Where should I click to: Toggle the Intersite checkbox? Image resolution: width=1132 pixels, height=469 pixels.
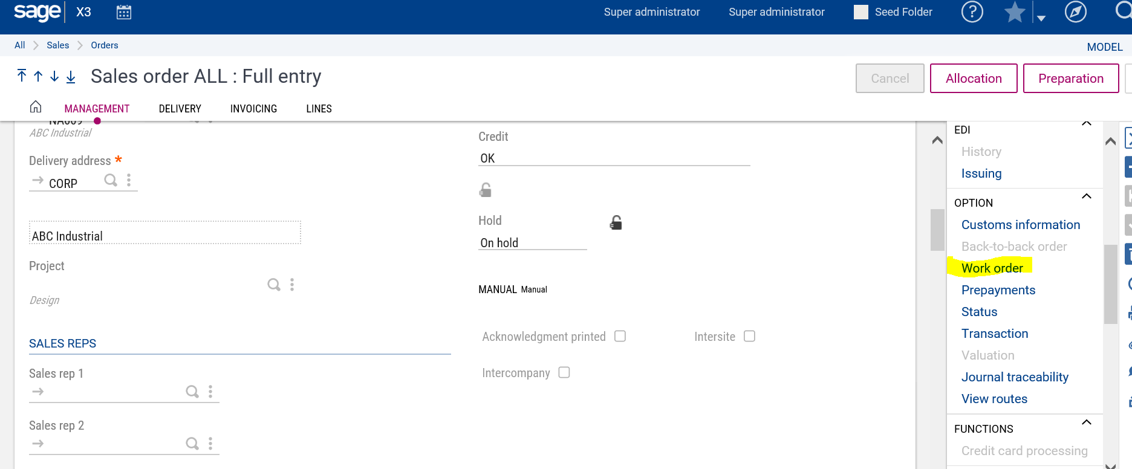(749, 336)
